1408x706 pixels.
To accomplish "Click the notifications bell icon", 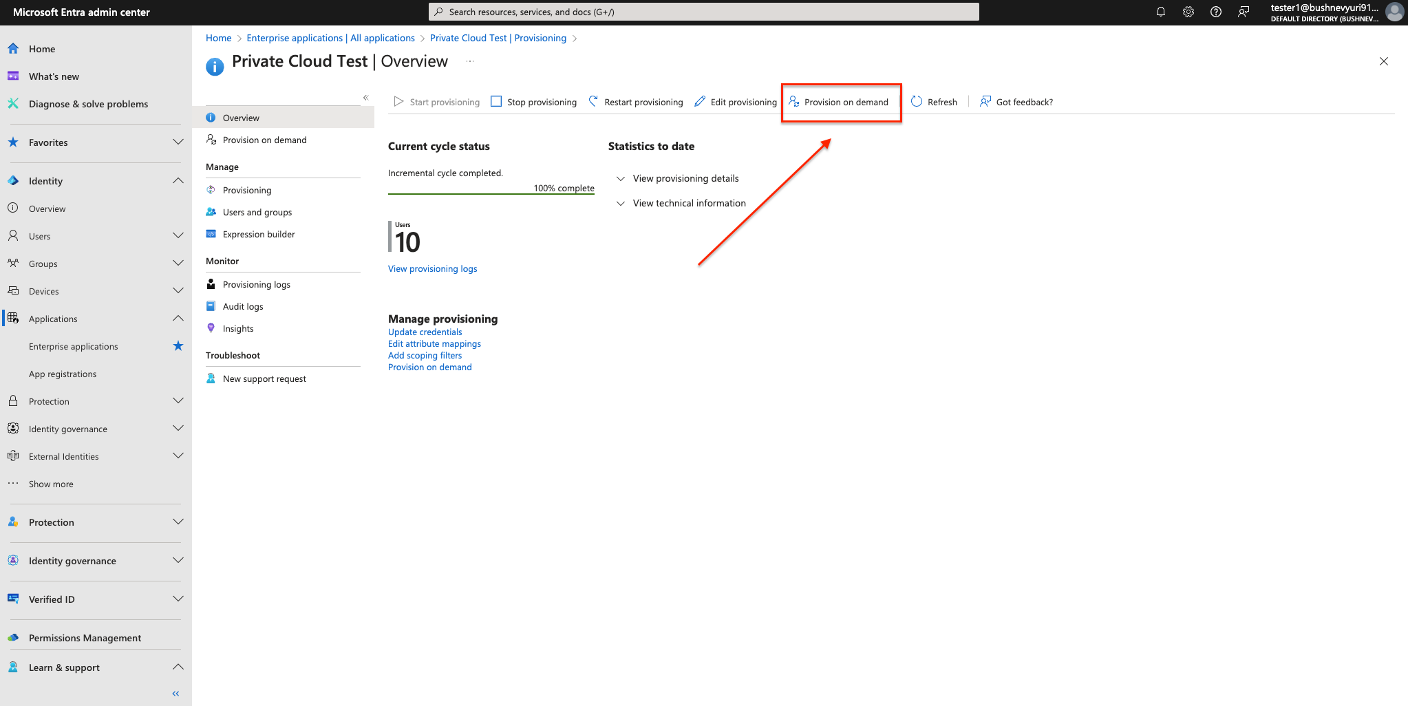I will (x=1161, y=12).
